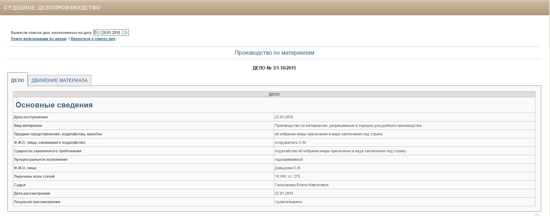This screenshot has height=216, width=550.
Task: Click the 'Удовлетворено' result value
Action: [x=288, y=202]
